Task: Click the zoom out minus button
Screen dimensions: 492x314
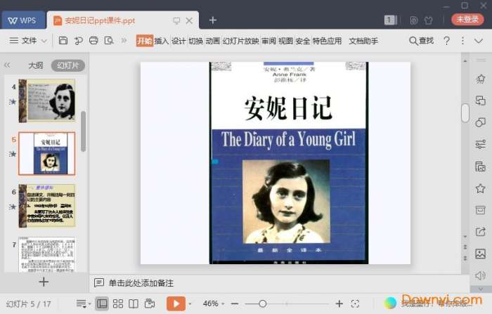Action: tap(235, 303)
